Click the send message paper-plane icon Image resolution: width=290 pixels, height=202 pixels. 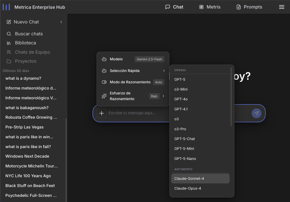coord(256,113)
